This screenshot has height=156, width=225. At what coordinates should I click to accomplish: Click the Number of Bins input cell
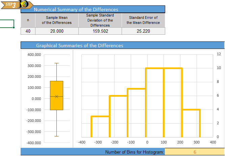(x=195, y=152)
